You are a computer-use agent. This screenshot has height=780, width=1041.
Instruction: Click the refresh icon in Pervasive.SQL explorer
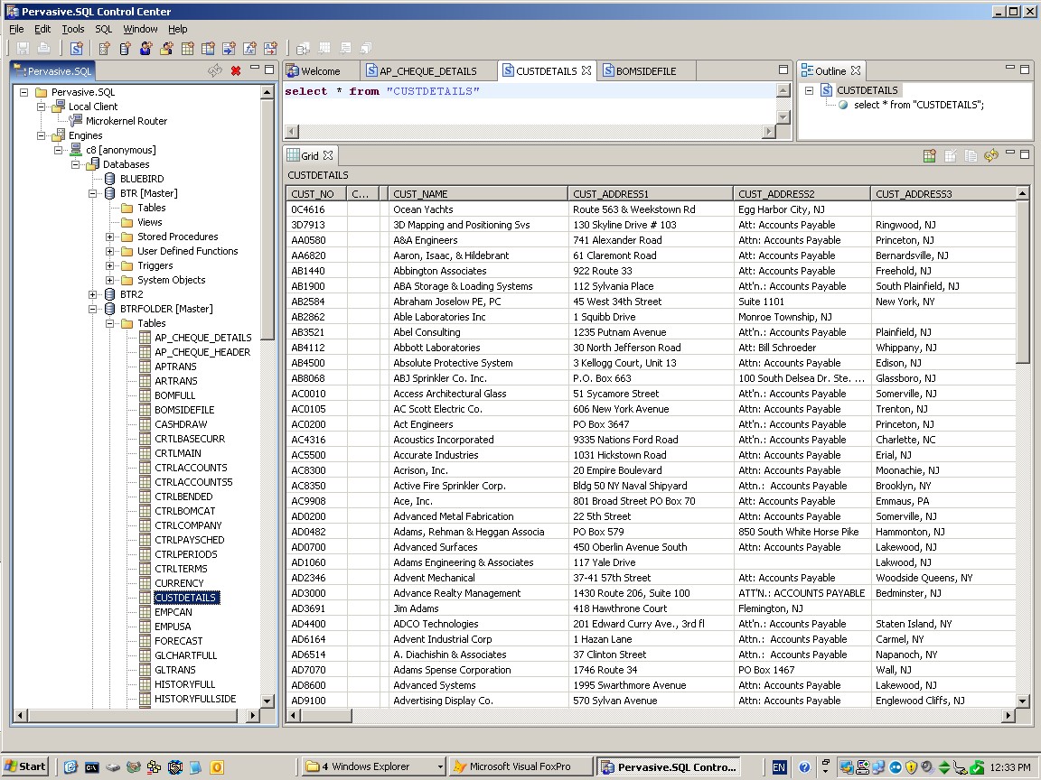[x=214, y=70]
